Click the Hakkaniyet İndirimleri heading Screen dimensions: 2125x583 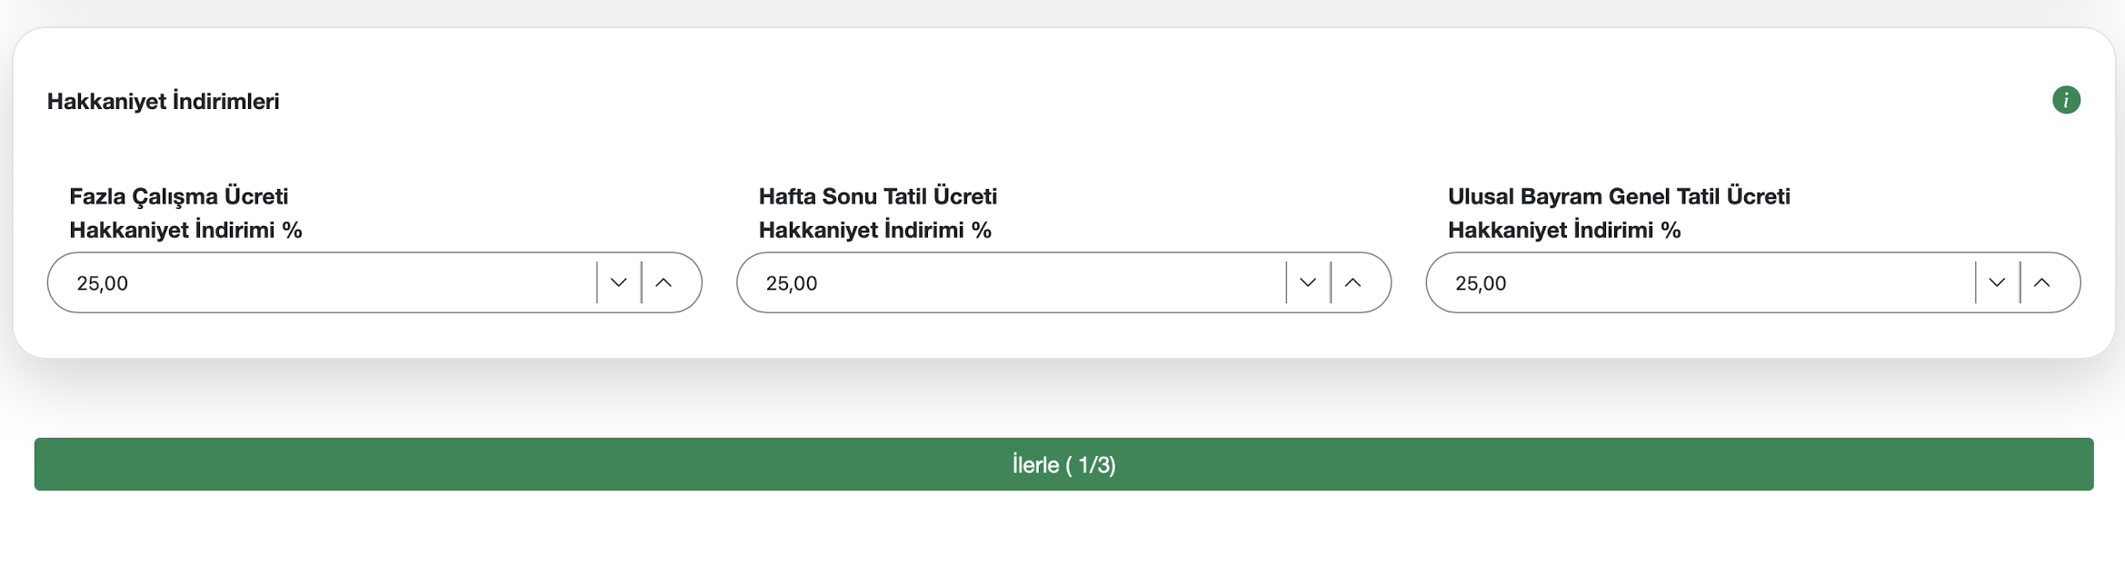[164, 101]
